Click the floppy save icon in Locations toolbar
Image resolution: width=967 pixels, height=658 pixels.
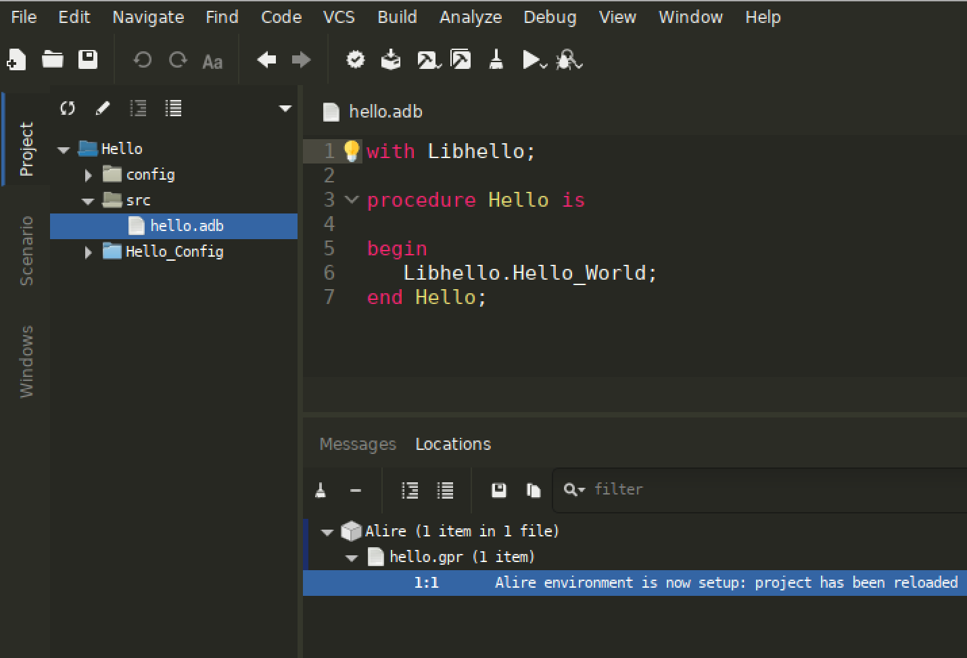coord(499,490)
